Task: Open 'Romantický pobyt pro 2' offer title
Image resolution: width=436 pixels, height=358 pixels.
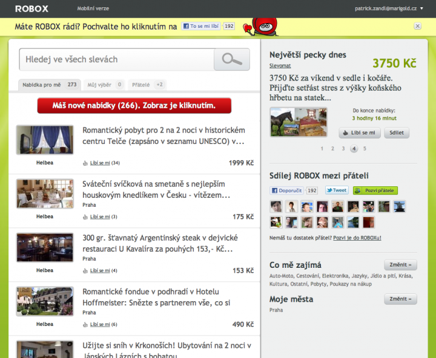Action: (x=163, y=136)
